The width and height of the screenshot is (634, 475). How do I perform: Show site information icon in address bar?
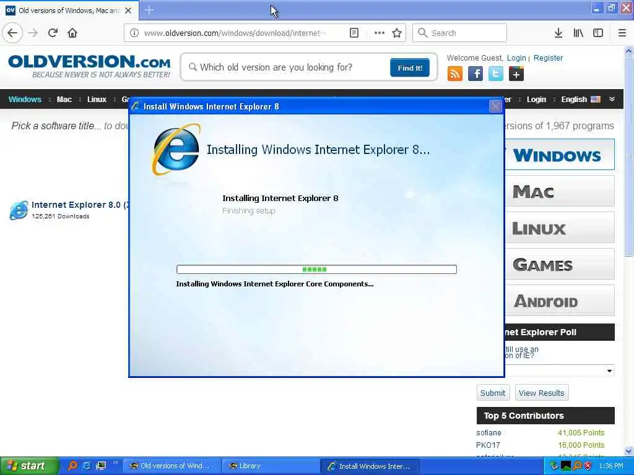pyautogui.click(x=134, y=33)
